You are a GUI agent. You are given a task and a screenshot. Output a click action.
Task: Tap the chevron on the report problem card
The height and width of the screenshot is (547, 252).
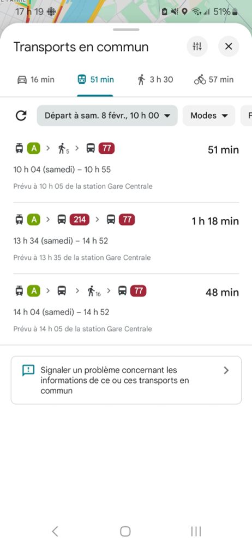[x=226, y=370]
